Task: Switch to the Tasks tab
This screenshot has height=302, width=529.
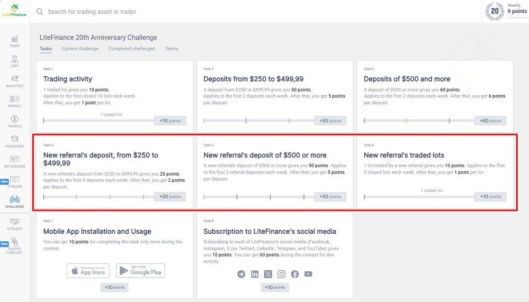Action: (x=46, y=49)
